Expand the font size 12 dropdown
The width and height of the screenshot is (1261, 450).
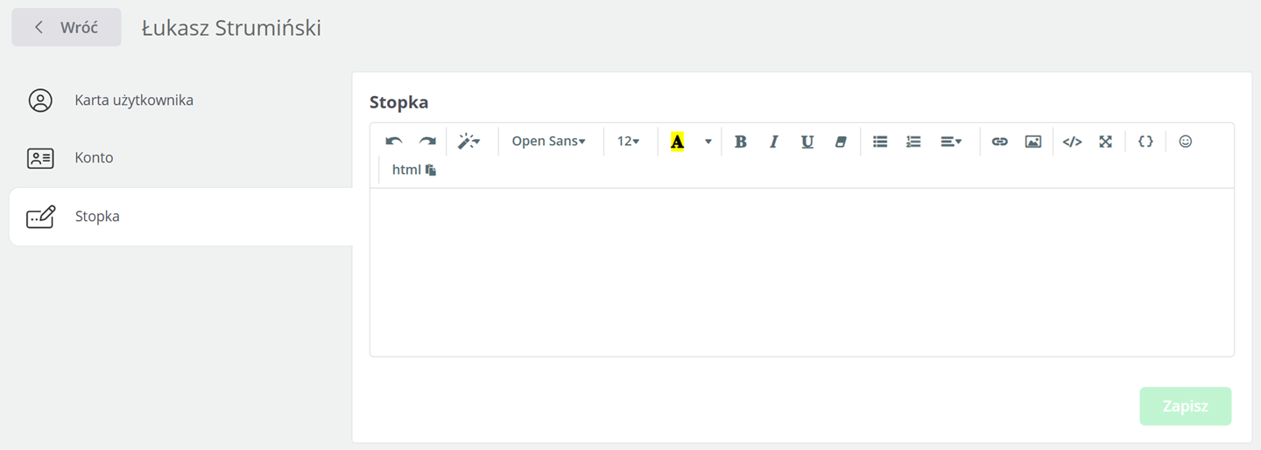click(x=629, y=142)
